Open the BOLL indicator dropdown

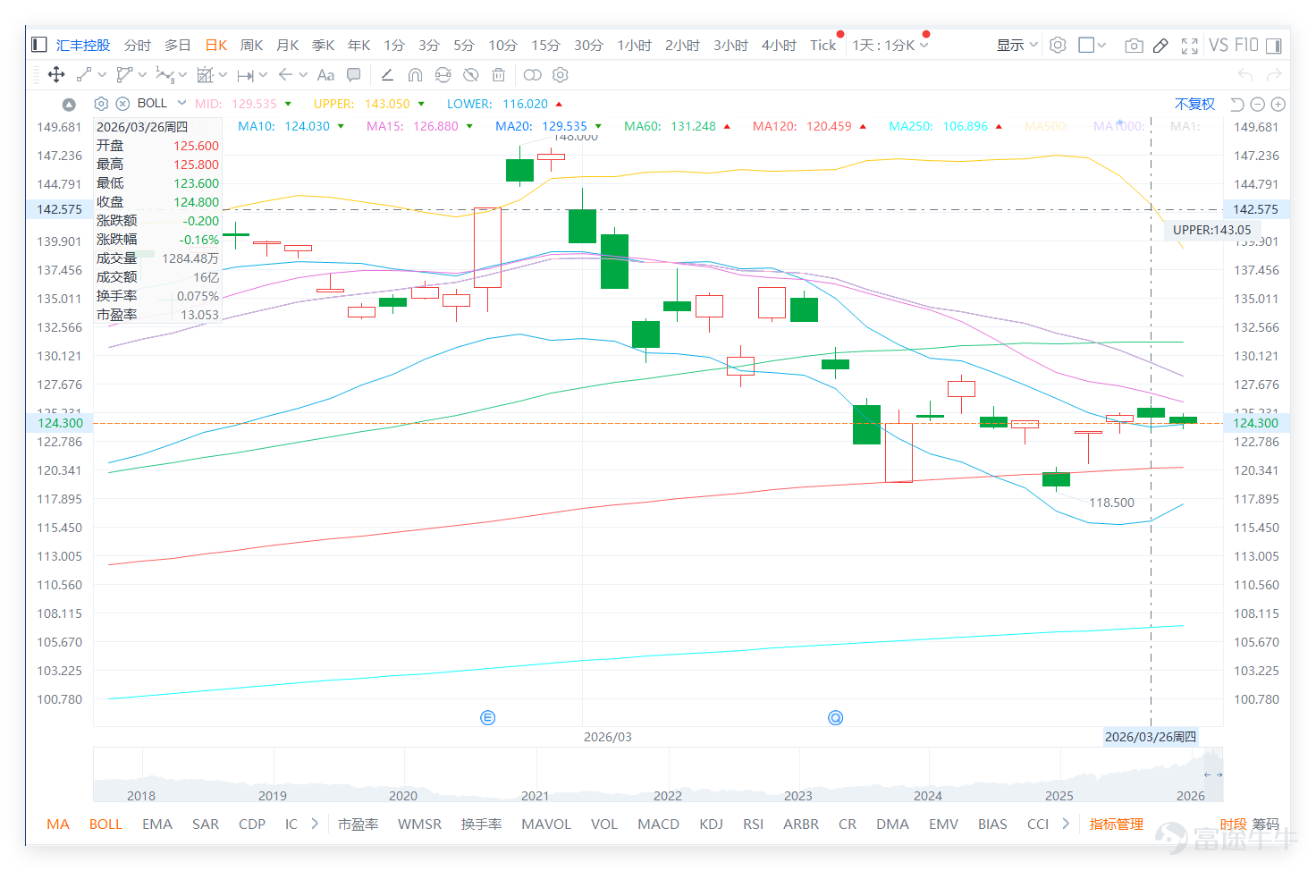[x=181, y=103]
